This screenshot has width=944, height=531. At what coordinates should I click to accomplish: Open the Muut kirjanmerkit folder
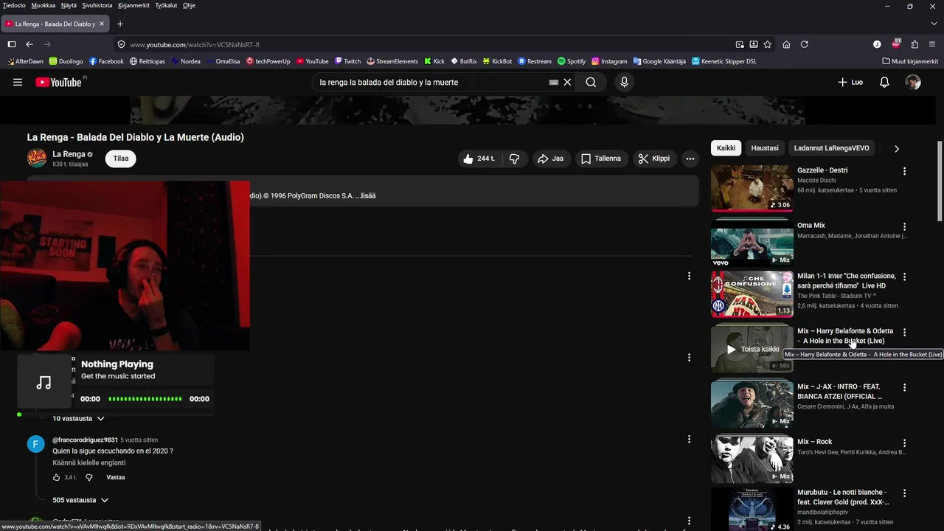pos(910,61)
